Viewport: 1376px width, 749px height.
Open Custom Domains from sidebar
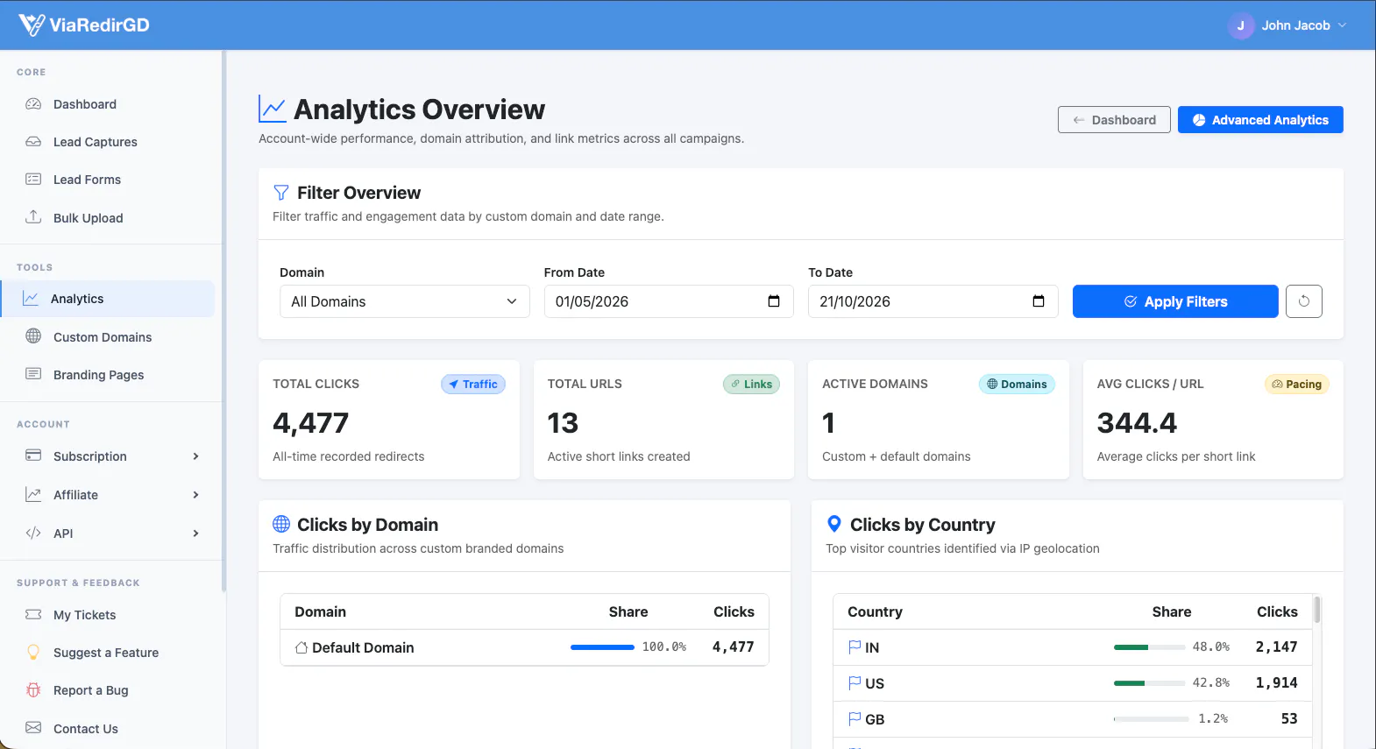(x=103, y=337)
